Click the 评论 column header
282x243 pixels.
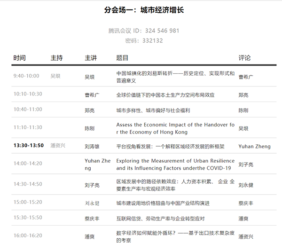click(244, 58)
